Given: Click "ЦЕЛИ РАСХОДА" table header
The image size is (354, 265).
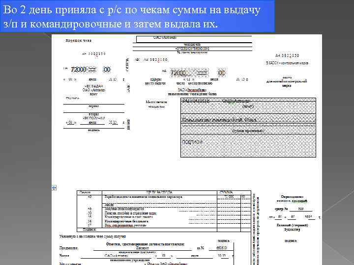Looking at the screenshot, I should [x=159, y=192].
